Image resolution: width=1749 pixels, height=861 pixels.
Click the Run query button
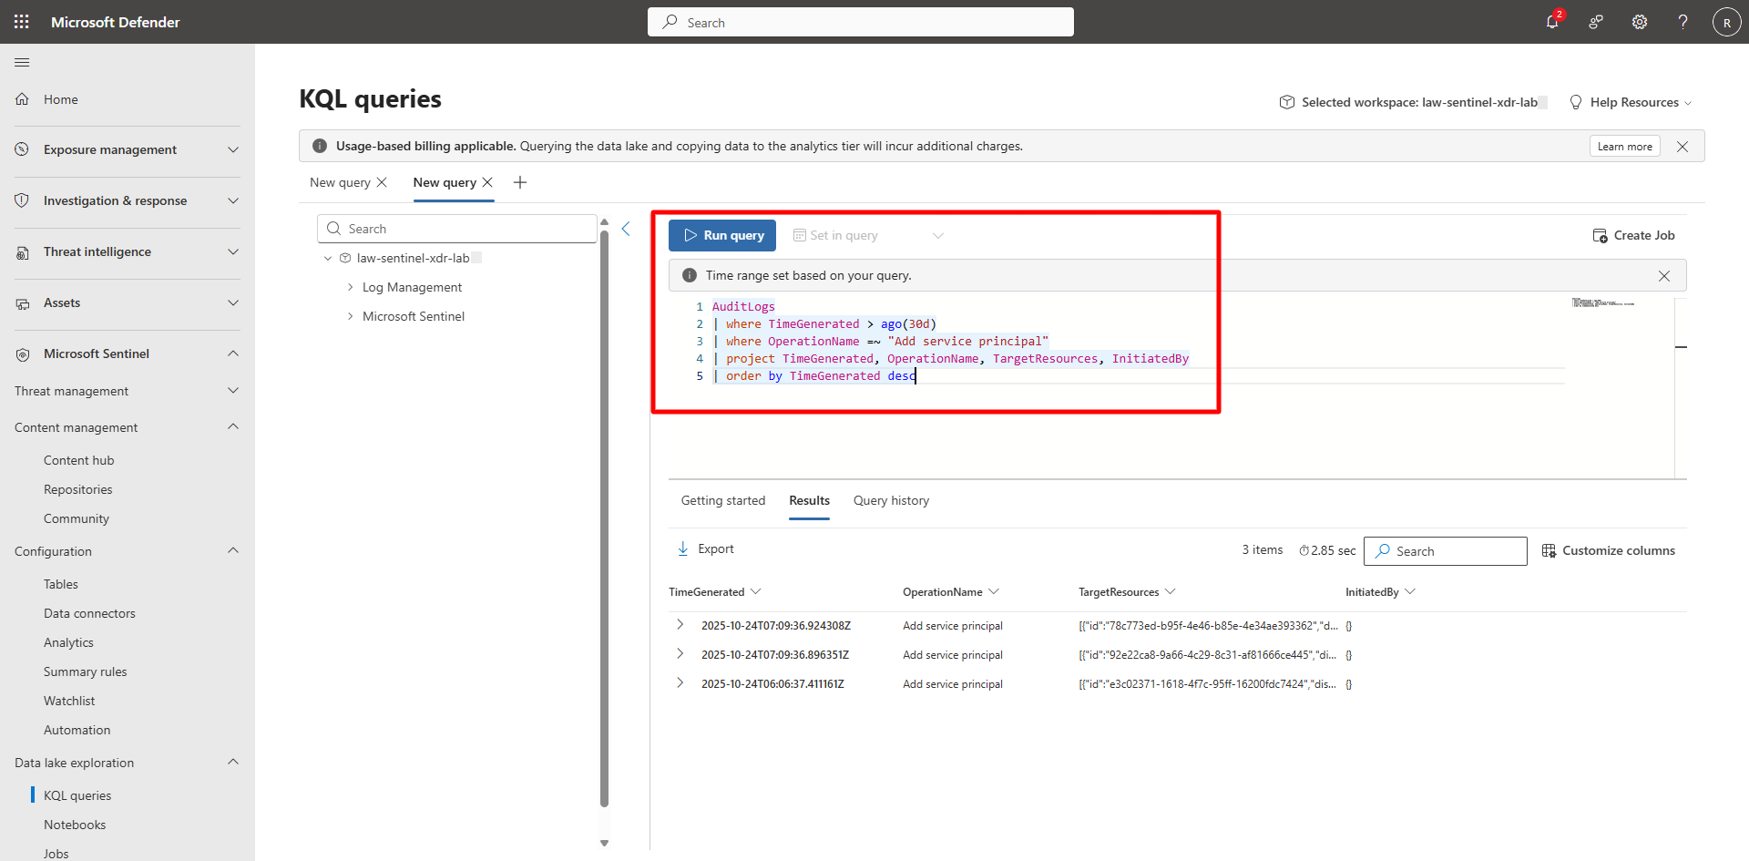click(x=722, y=235)
